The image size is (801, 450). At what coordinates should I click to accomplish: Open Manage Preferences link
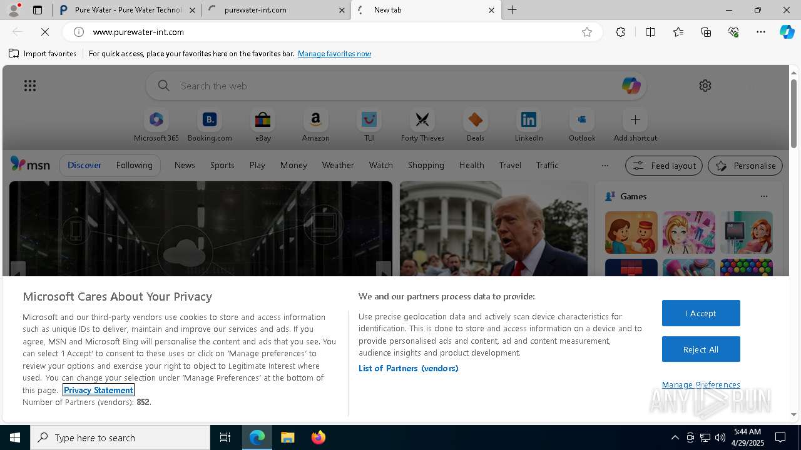(x=701, y=384)
